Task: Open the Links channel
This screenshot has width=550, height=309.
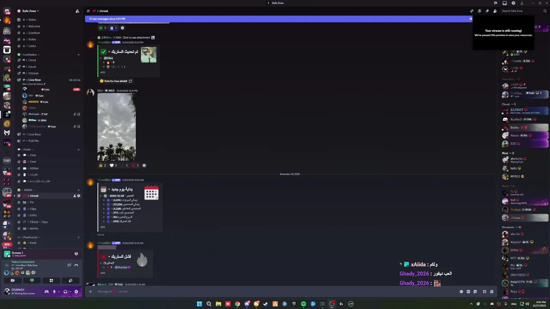Action: tap(48, 46)
